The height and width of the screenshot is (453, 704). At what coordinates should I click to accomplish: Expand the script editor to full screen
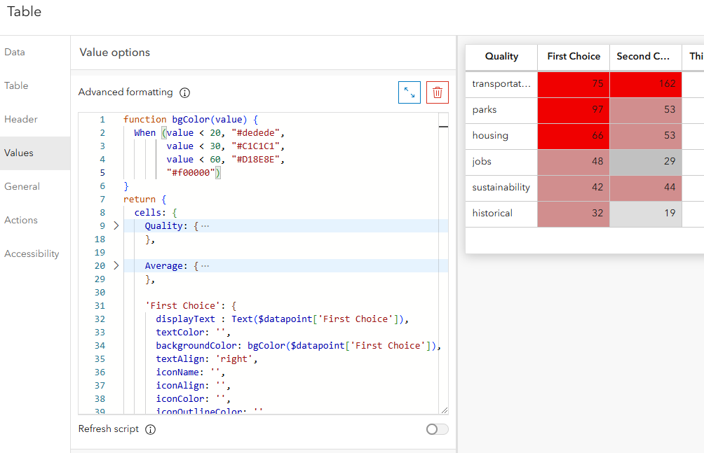(x=409, y=92)
